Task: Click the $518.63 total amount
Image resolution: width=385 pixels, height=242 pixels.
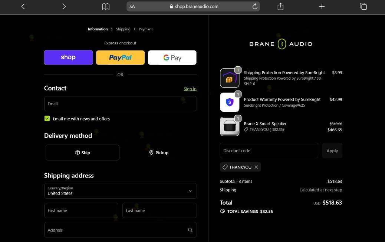Action: (x=332, y=202)
